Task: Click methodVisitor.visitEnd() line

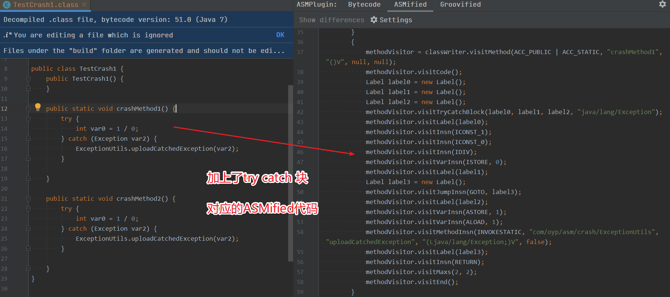Action: click(412, 282)
